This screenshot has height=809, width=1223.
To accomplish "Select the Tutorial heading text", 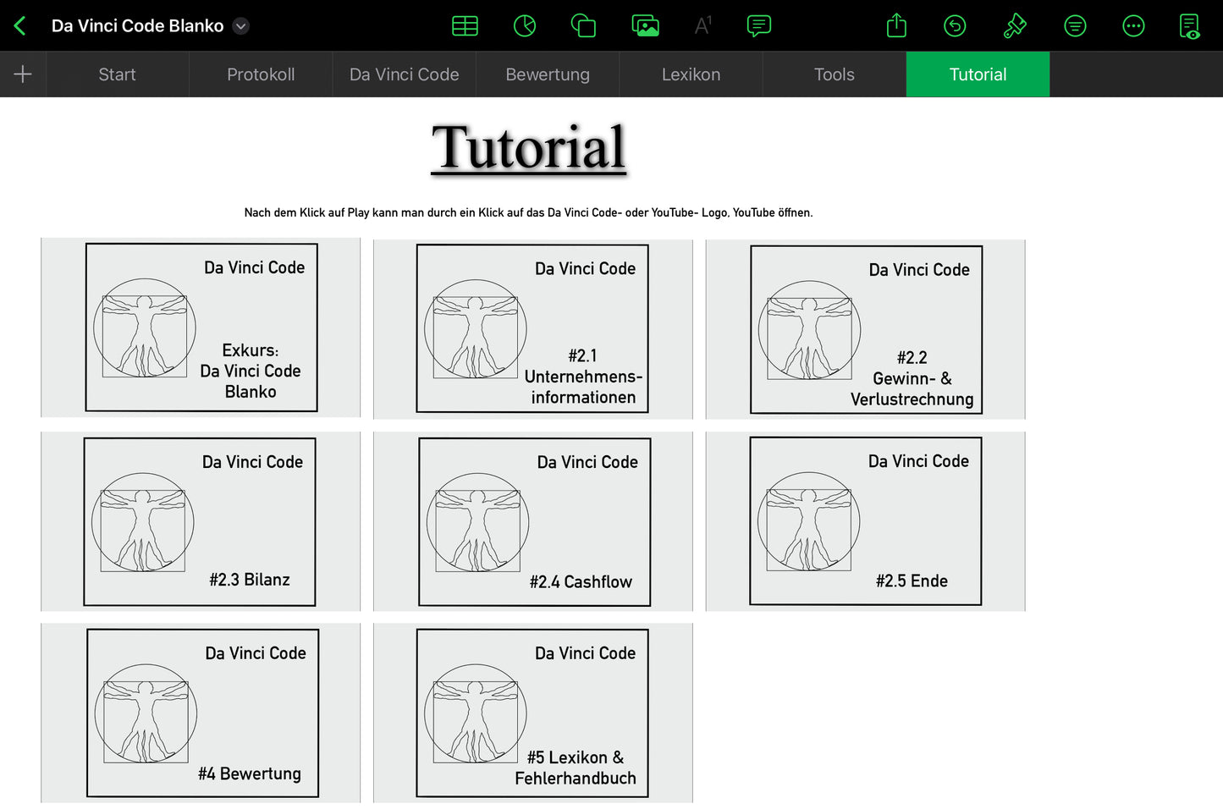I will click(529, 148).
